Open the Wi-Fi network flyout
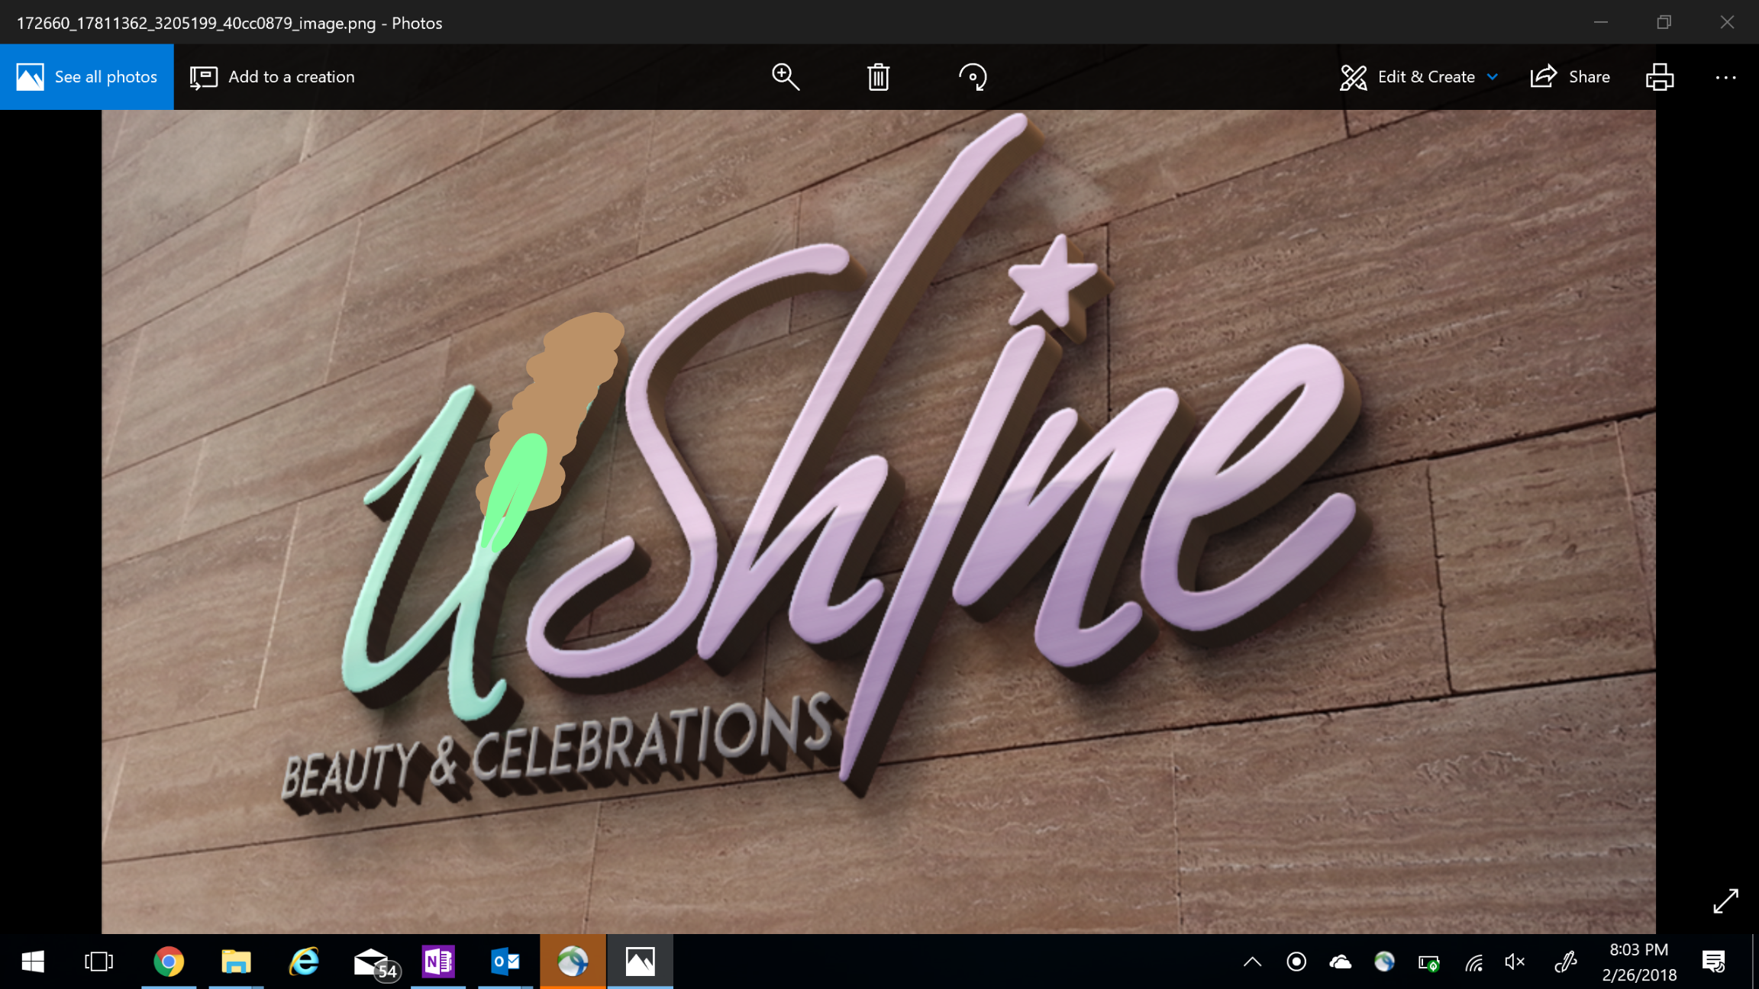 pyautogui.click(x=1473, y=962)
